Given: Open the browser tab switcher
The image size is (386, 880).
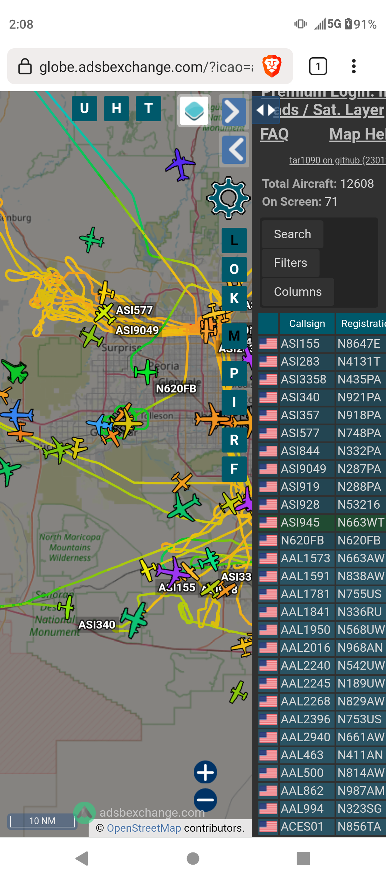Looking at the screenshot, I should tap(318, 66).
